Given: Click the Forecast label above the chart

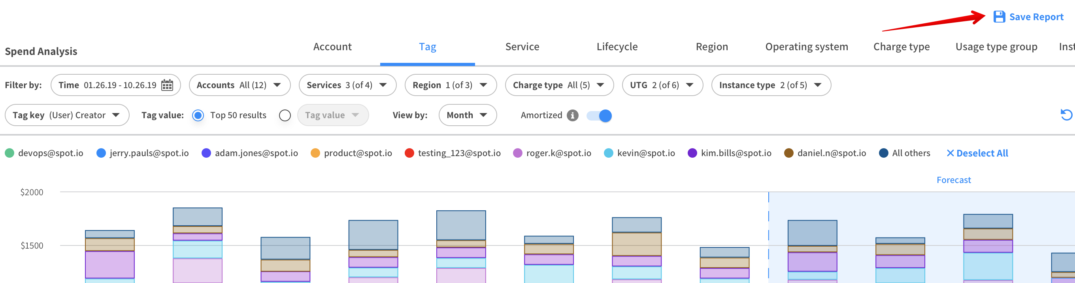Looking at the screenshot, I should click(x=954, y=180).
